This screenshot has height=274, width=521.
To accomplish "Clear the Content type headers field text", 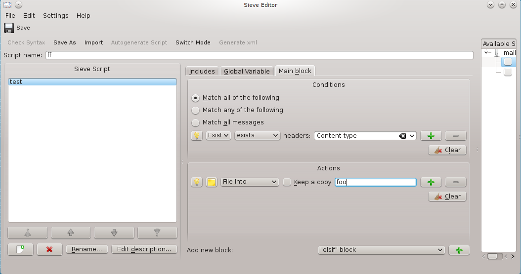I will click(403, 136).
